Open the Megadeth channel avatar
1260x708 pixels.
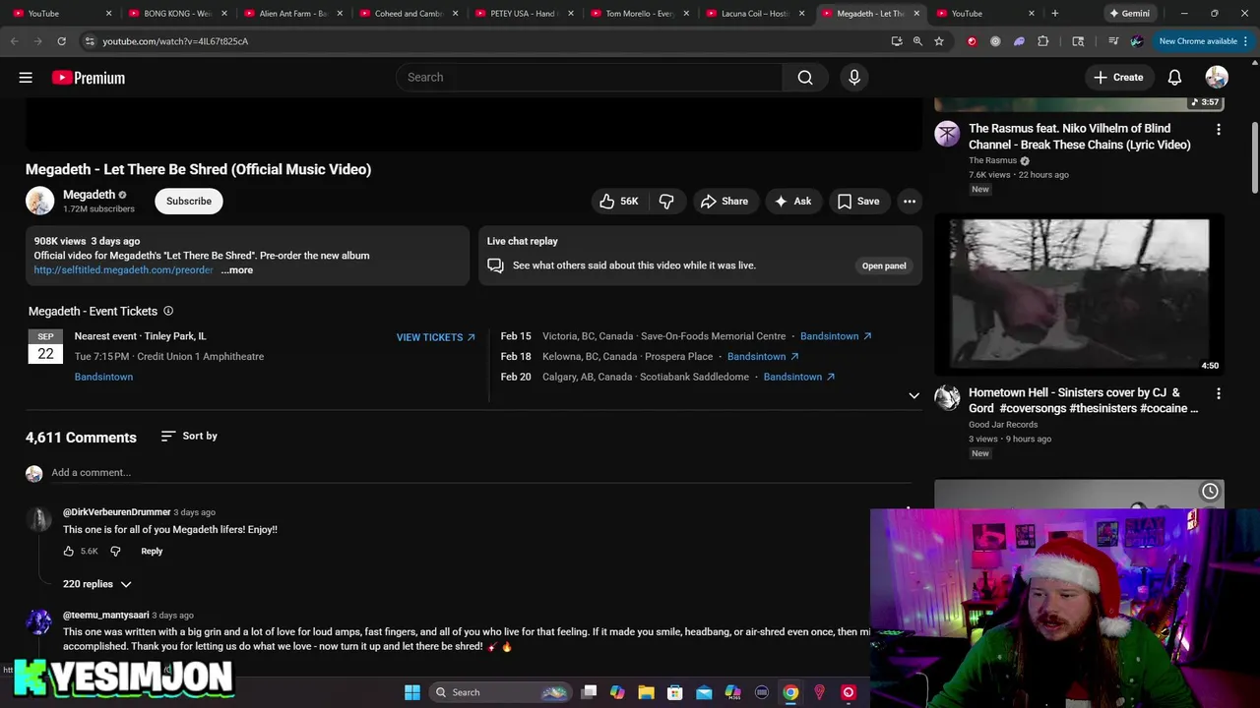40,201
